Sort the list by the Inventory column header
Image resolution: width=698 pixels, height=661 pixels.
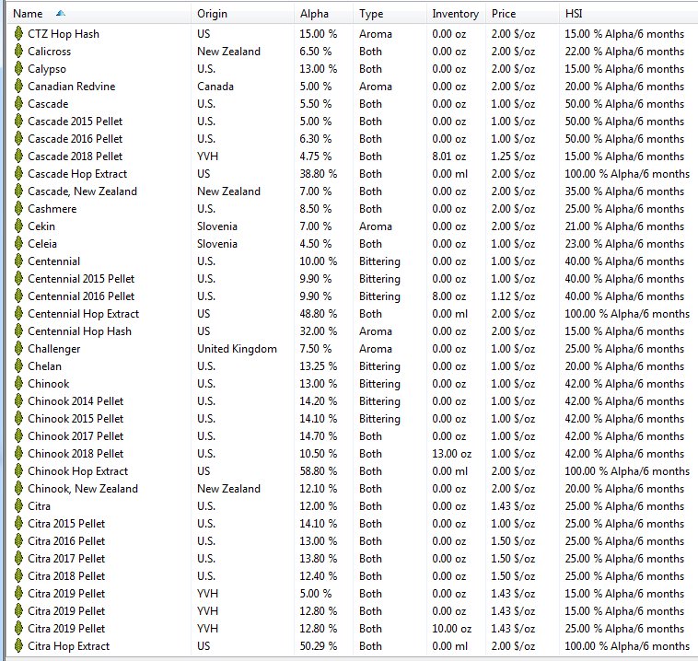(456, 14)
